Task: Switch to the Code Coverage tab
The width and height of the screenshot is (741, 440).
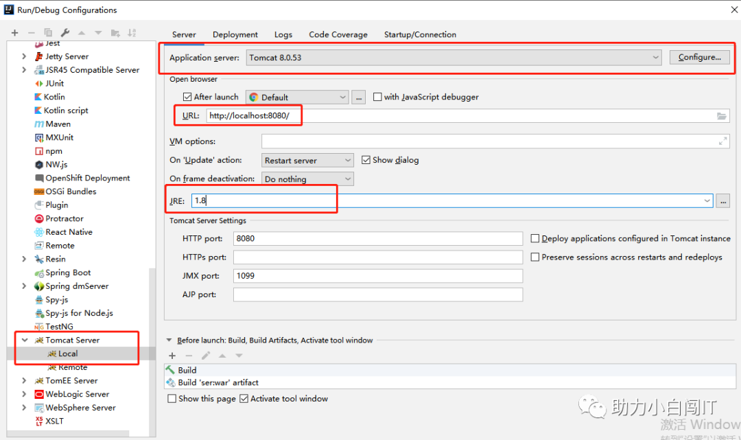Action: pos(338,34)
